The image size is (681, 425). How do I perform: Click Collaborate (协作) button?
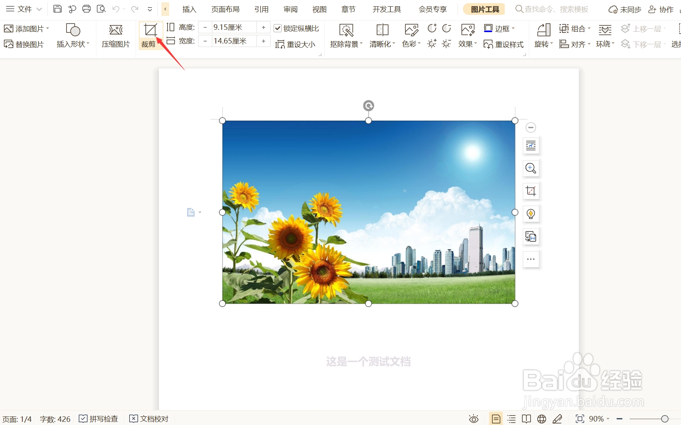[661, 9]
